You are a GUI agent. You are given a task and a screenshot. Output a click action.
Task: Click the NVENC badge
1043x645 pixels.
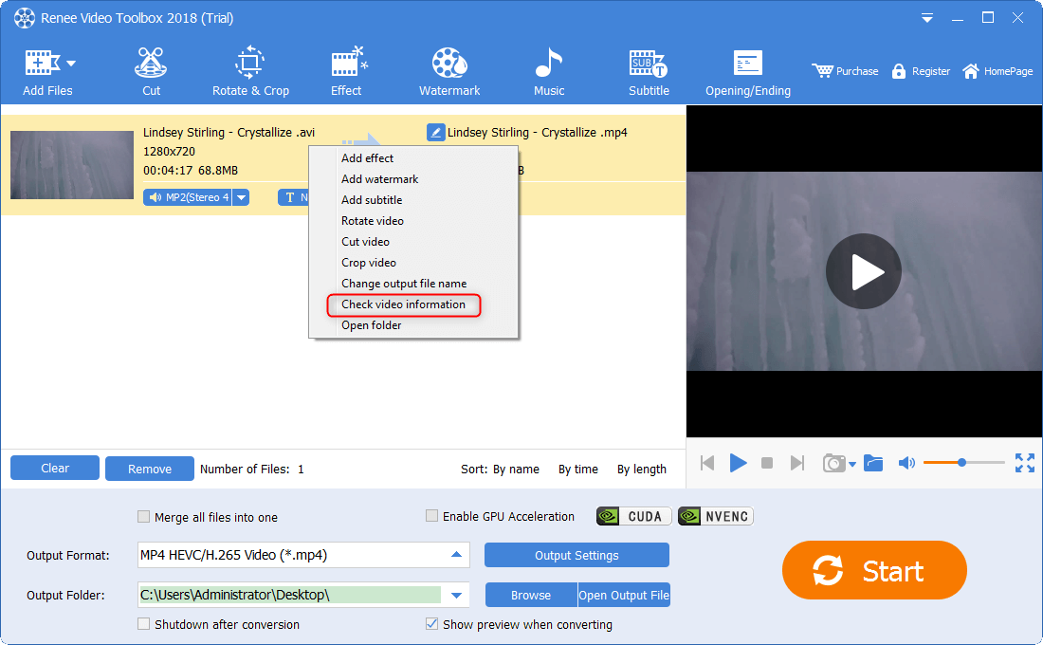pos(716,517)
